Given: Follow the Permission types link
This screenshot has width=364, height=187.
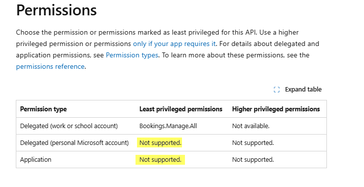Looking at the screenshot, I should click(132, 55).
